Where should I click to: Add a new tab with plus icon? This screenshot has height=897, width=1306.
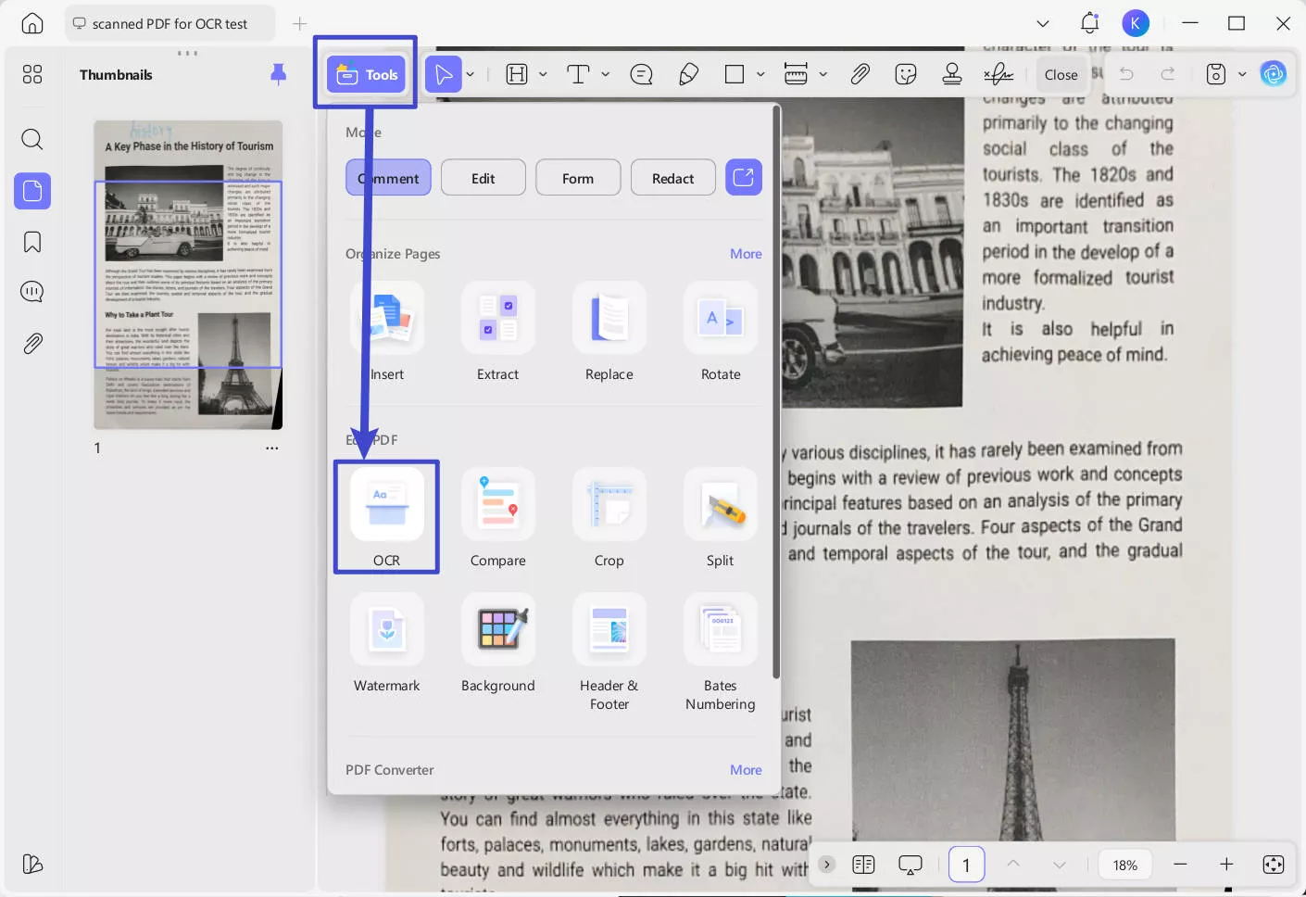point(299,23)
